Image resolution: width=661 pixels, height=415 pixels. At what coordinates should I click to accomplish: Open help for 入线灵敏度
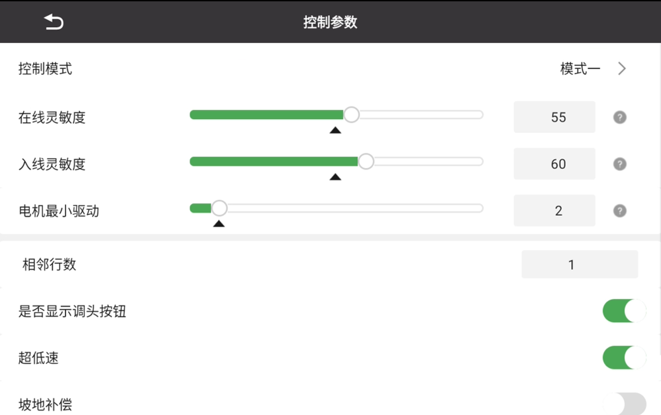point(620,164)
